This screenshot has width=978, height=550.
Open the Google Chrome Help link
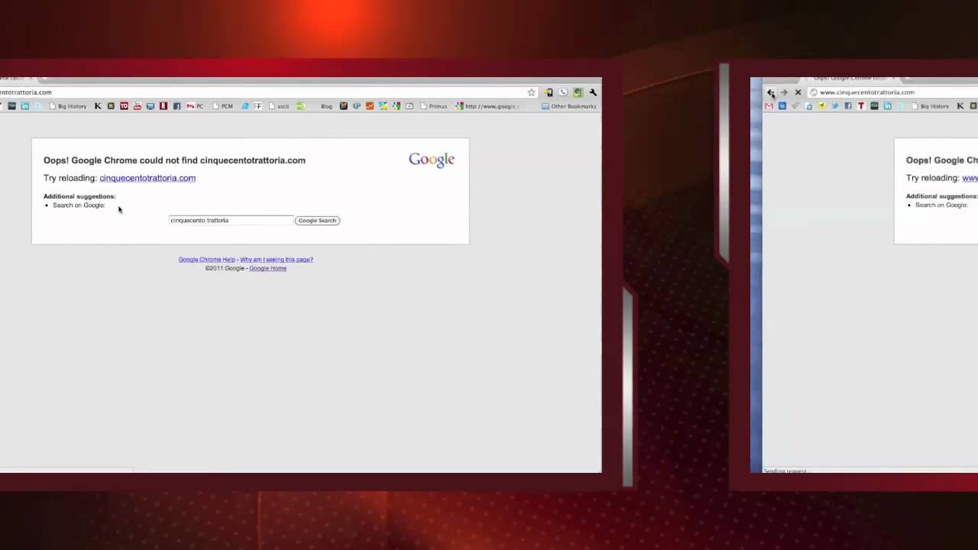(206, 260)
